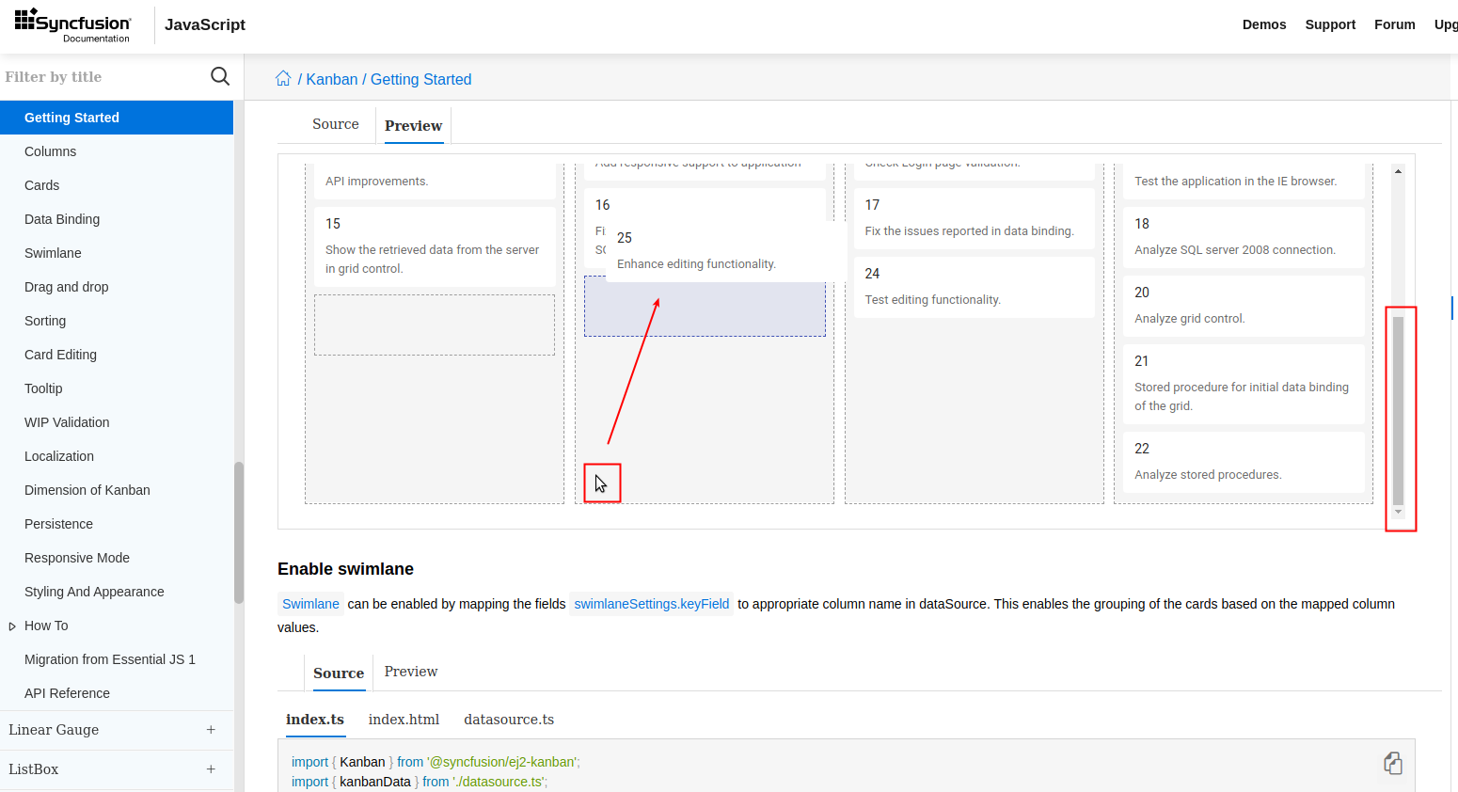Copy code using the clipboard icon
This screenshot has width=1458, height=792.
tap(1392, 763)
